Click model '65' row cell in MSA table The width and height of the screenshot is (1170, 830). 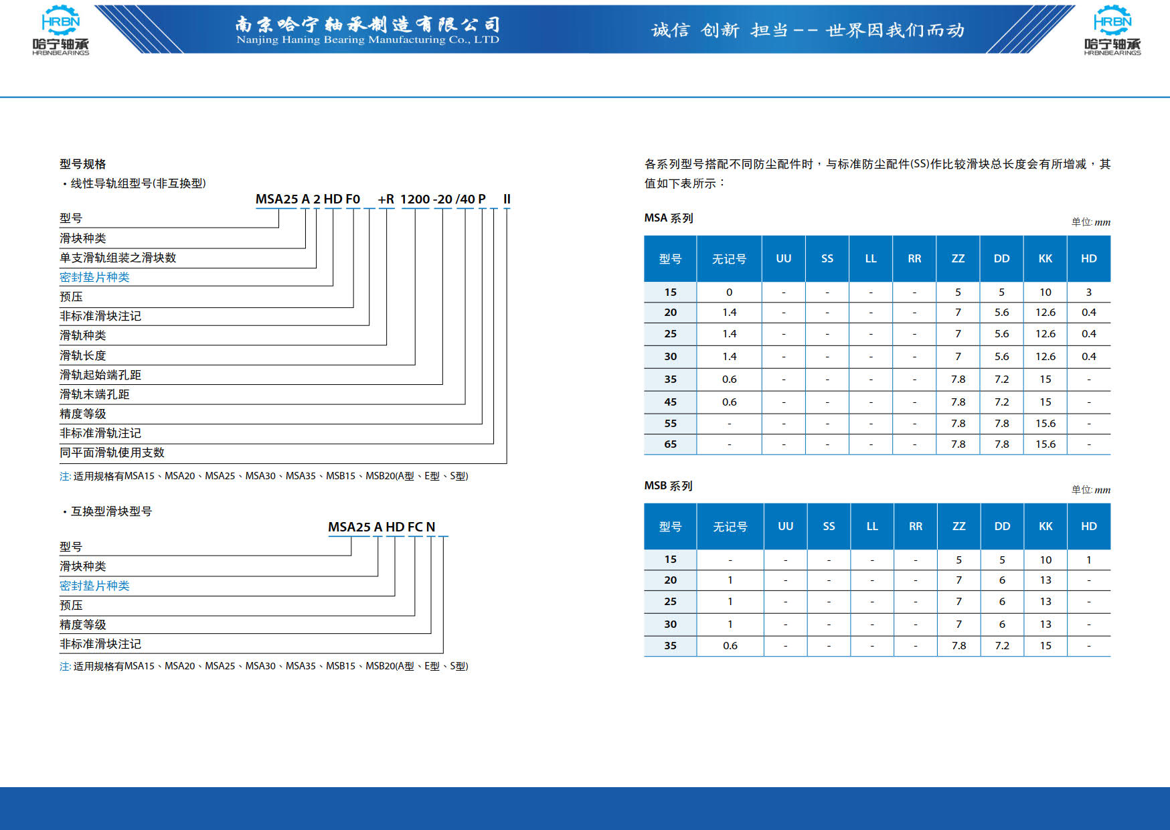(670, 444)
